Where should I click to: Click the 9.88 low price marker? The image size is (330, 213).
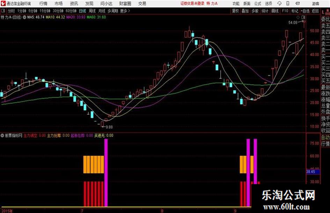click(x=109, y=127)
